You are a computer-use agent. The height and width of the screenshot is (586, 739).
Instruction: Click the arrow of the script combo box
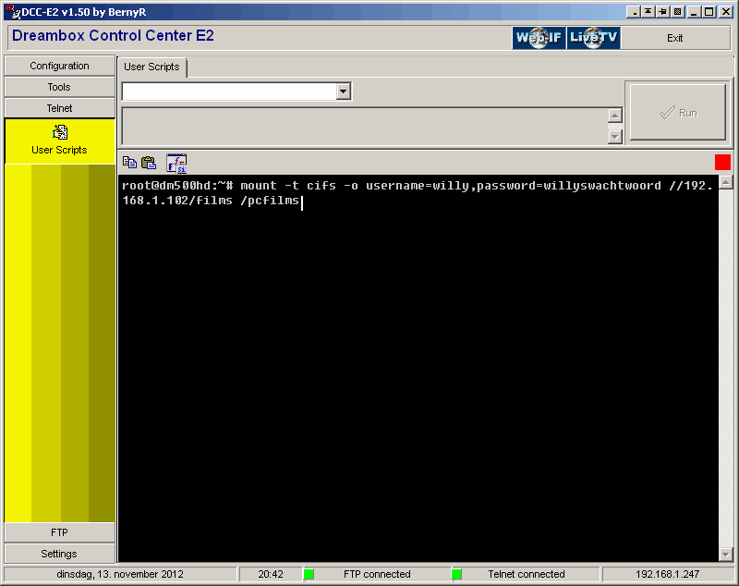pyautogui.click(x=344, y=92)
